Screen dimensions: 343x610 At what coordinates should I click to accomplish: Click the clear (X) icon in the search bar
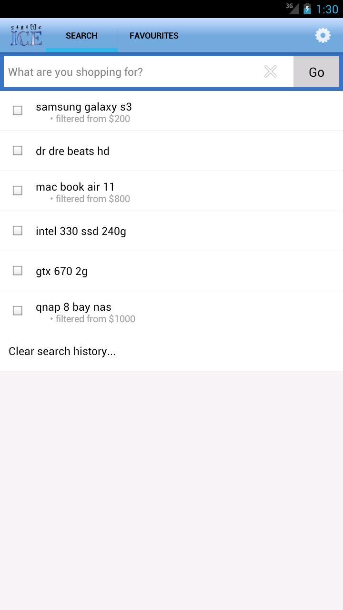[270, 71]
